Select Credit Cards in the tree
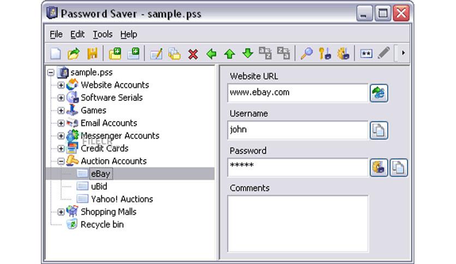 coord(104,148)
